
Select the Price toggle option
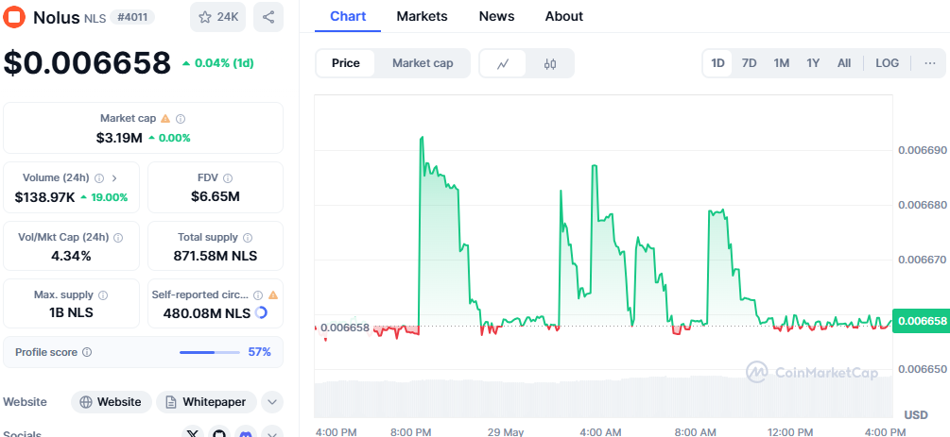point(346,63)
